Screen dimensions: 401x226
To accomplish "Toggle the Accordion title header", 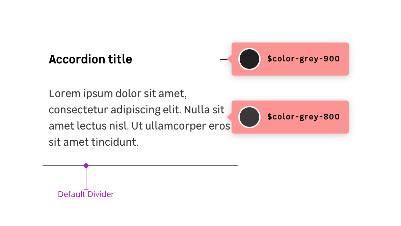I will 90,59.
